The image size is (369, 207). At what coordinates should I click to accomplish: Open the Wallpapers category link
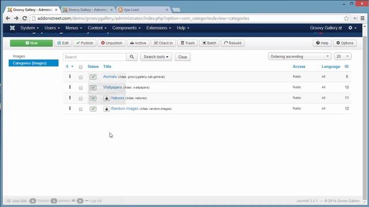[x=112, y=87]
